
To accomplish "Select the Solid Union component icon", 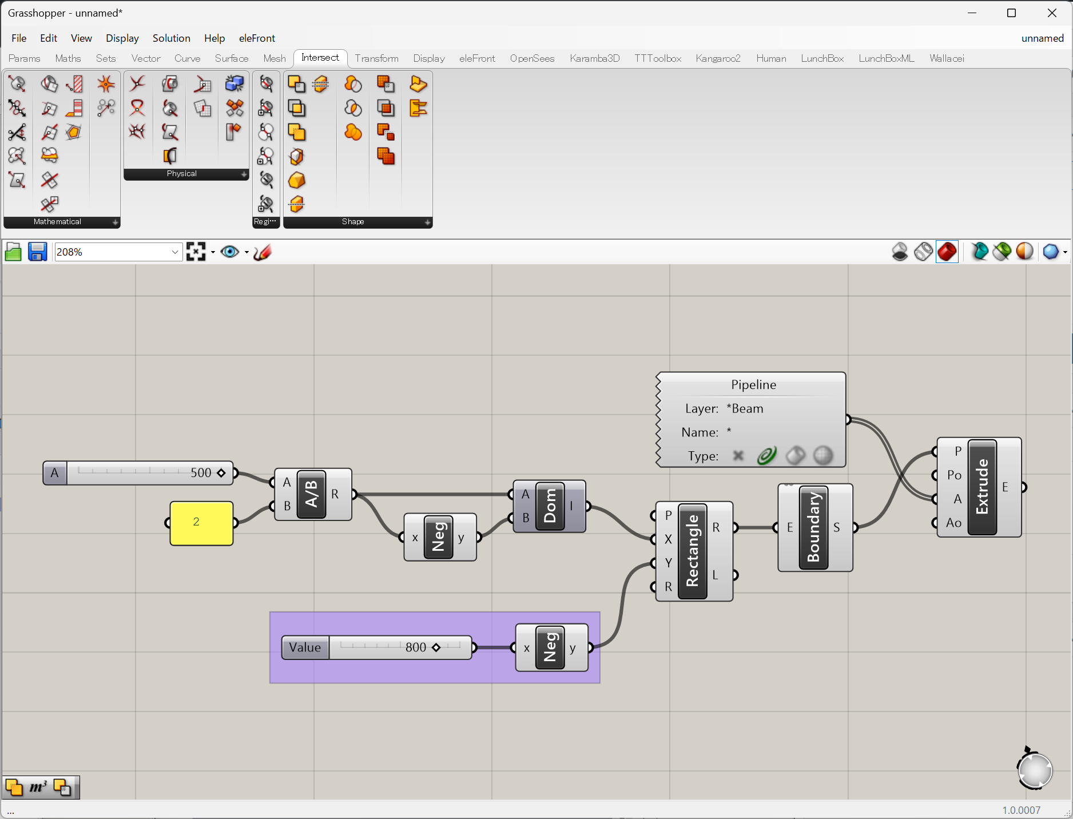I will pos(296,85).
